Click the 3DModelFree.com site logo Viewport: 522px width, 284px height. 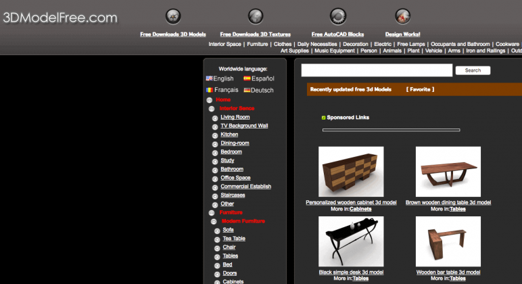coord(60,18)
